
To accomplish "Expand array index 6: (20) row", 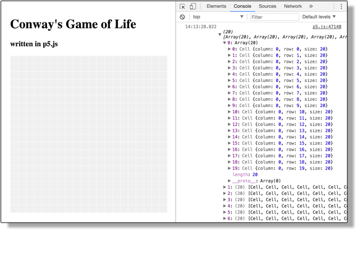I will tap(224, 219).
